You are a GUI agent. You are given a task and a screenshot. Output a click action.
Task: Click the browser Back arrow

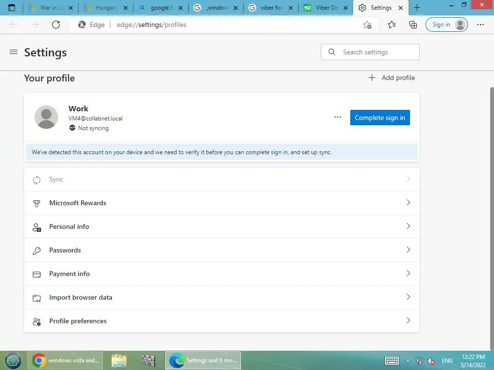pyautogui.click(x=14, y=25)
